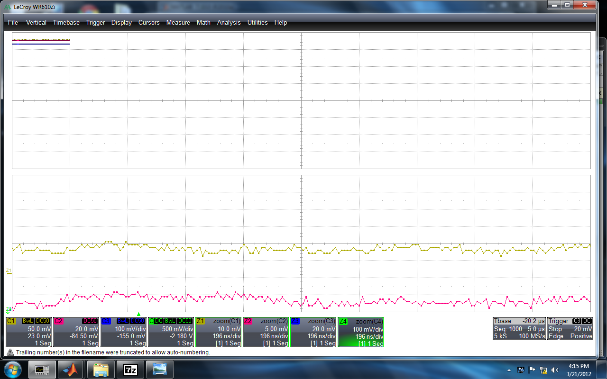The width and height of the screenshot is (607, 379).
Task: Open the Tbase timebase descriptor box
Action: pyautogui.click(x=519, y=329)
